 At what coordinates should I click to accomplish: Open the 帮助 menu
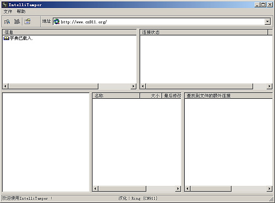coord(21,12)
